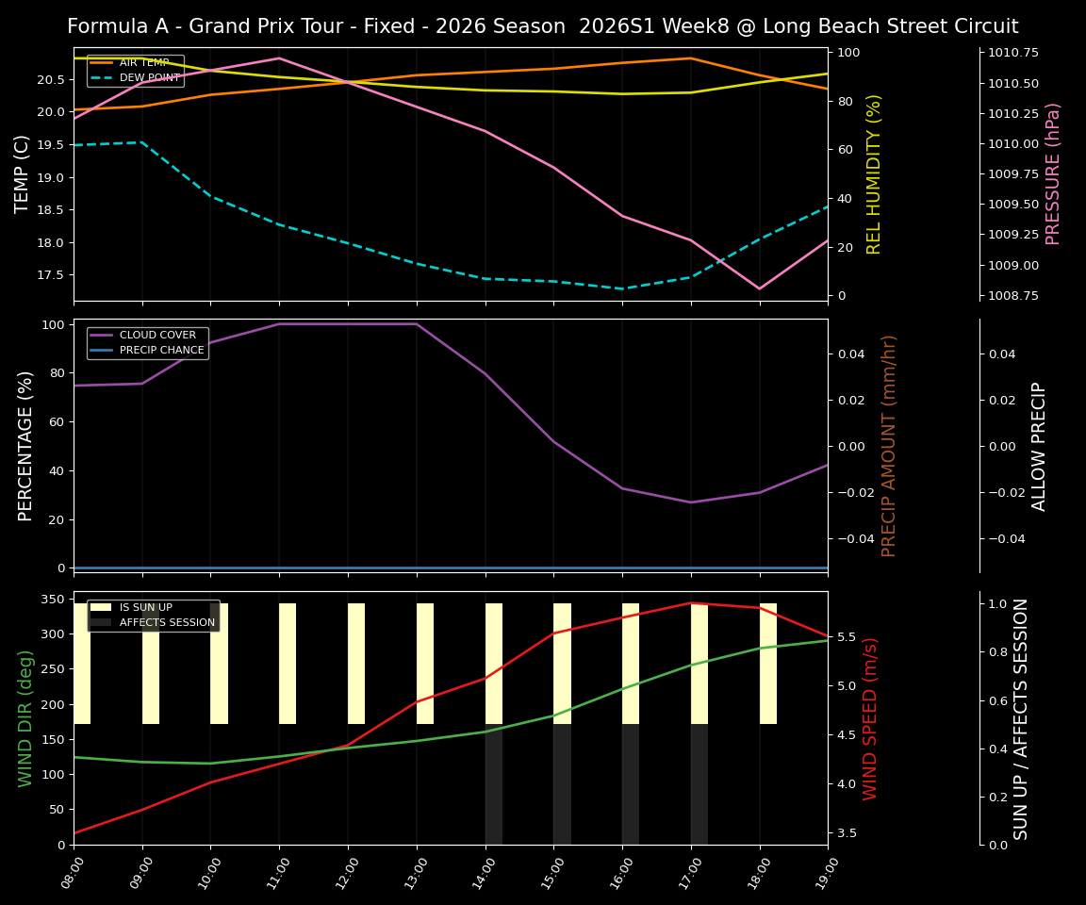Click the yellow sun-up bar at 11:00

(x=288, y=660)
